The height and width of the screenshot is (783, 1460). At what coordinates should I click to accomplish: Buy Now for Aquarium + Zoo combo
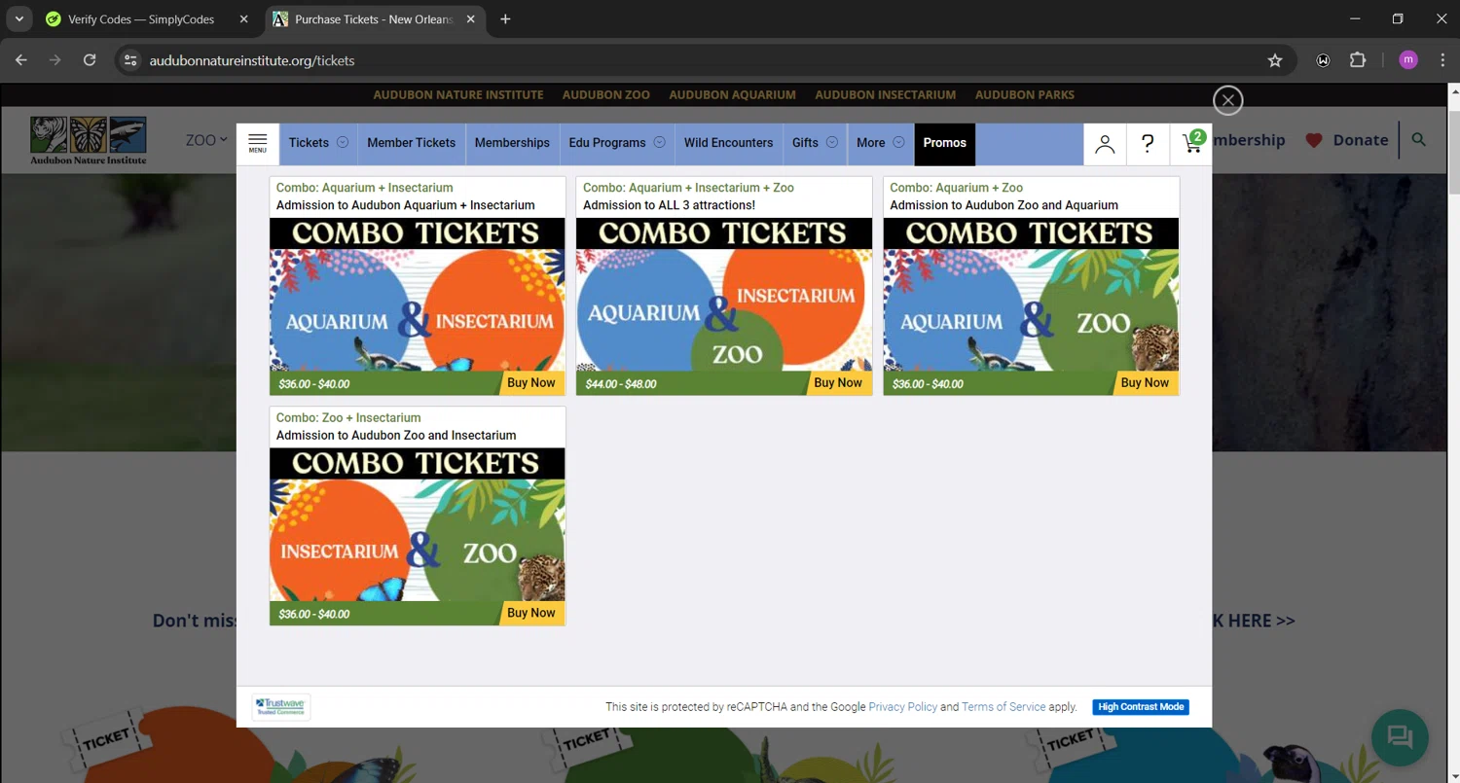[x=1145, y=383]
